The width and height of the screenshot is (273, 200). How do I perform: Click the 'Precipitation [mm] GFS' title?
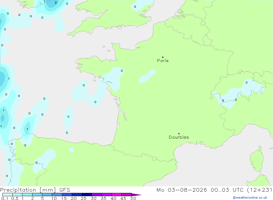(35, 190)
